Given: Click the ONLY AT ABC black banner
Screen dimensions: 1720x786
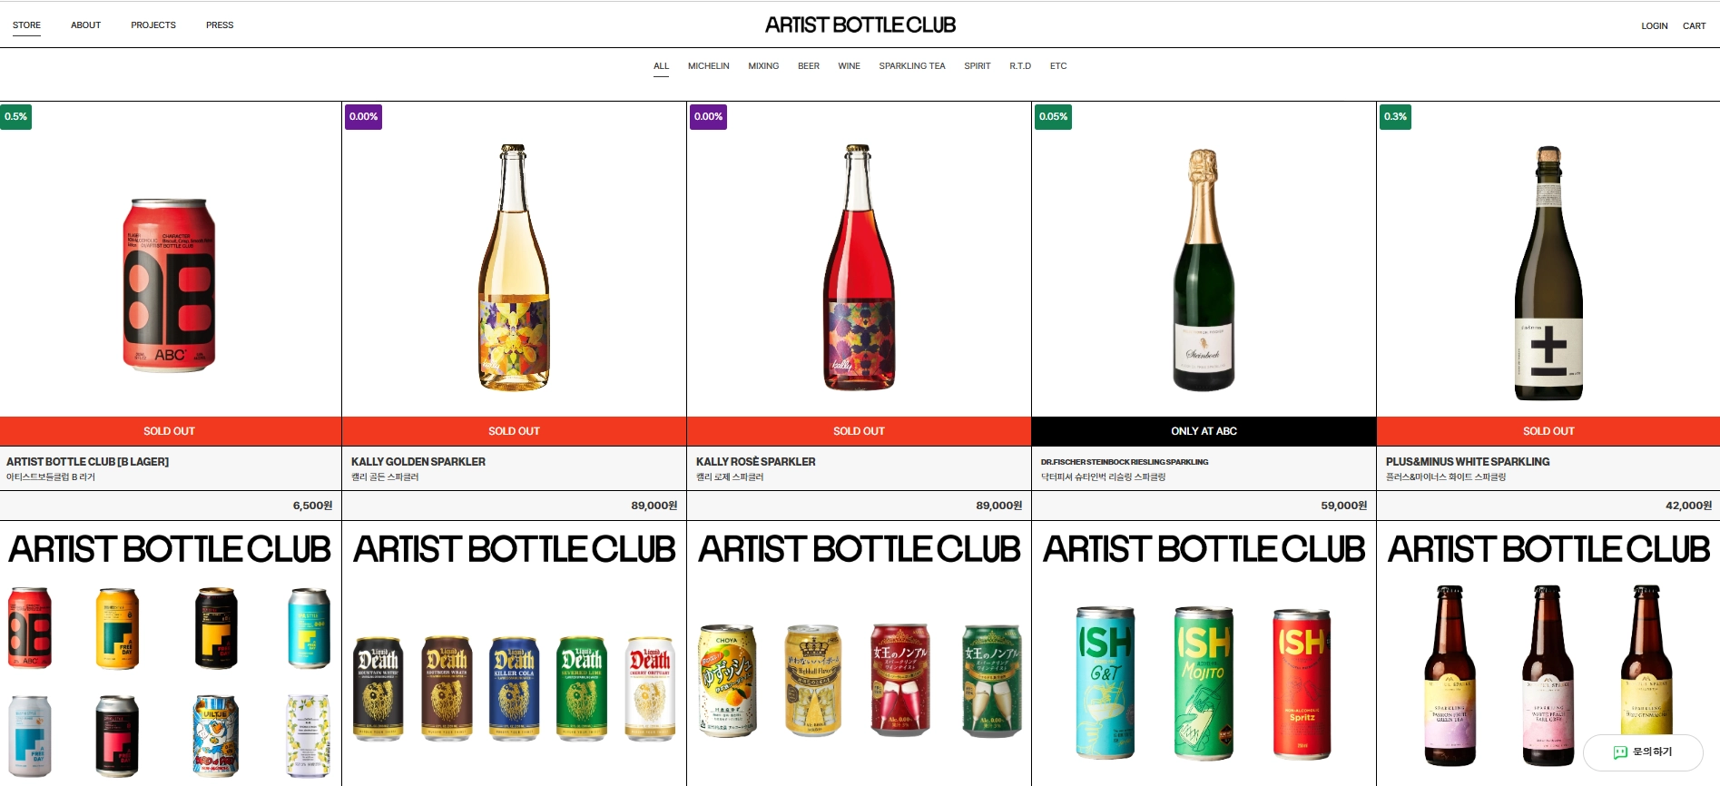Looking at the screenshot, I should [x=1204, y=431].
